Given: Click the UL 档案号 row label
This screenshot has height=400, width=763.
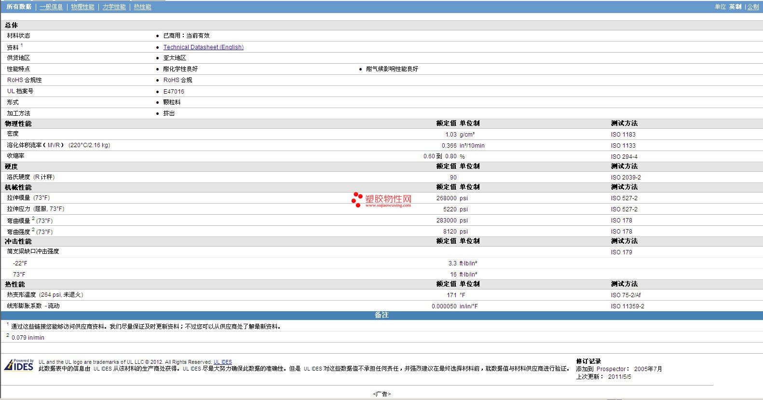Looking at the screenshot, I should point(20,91).
